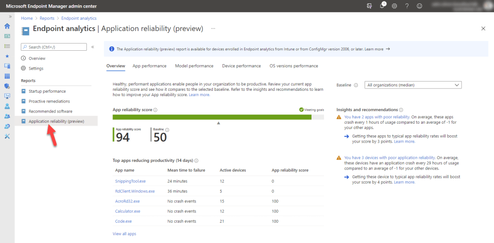The height and width of the screenshot is (243, 494).
Task: Go to Home in left navigation rail
Action: (7, 26)
